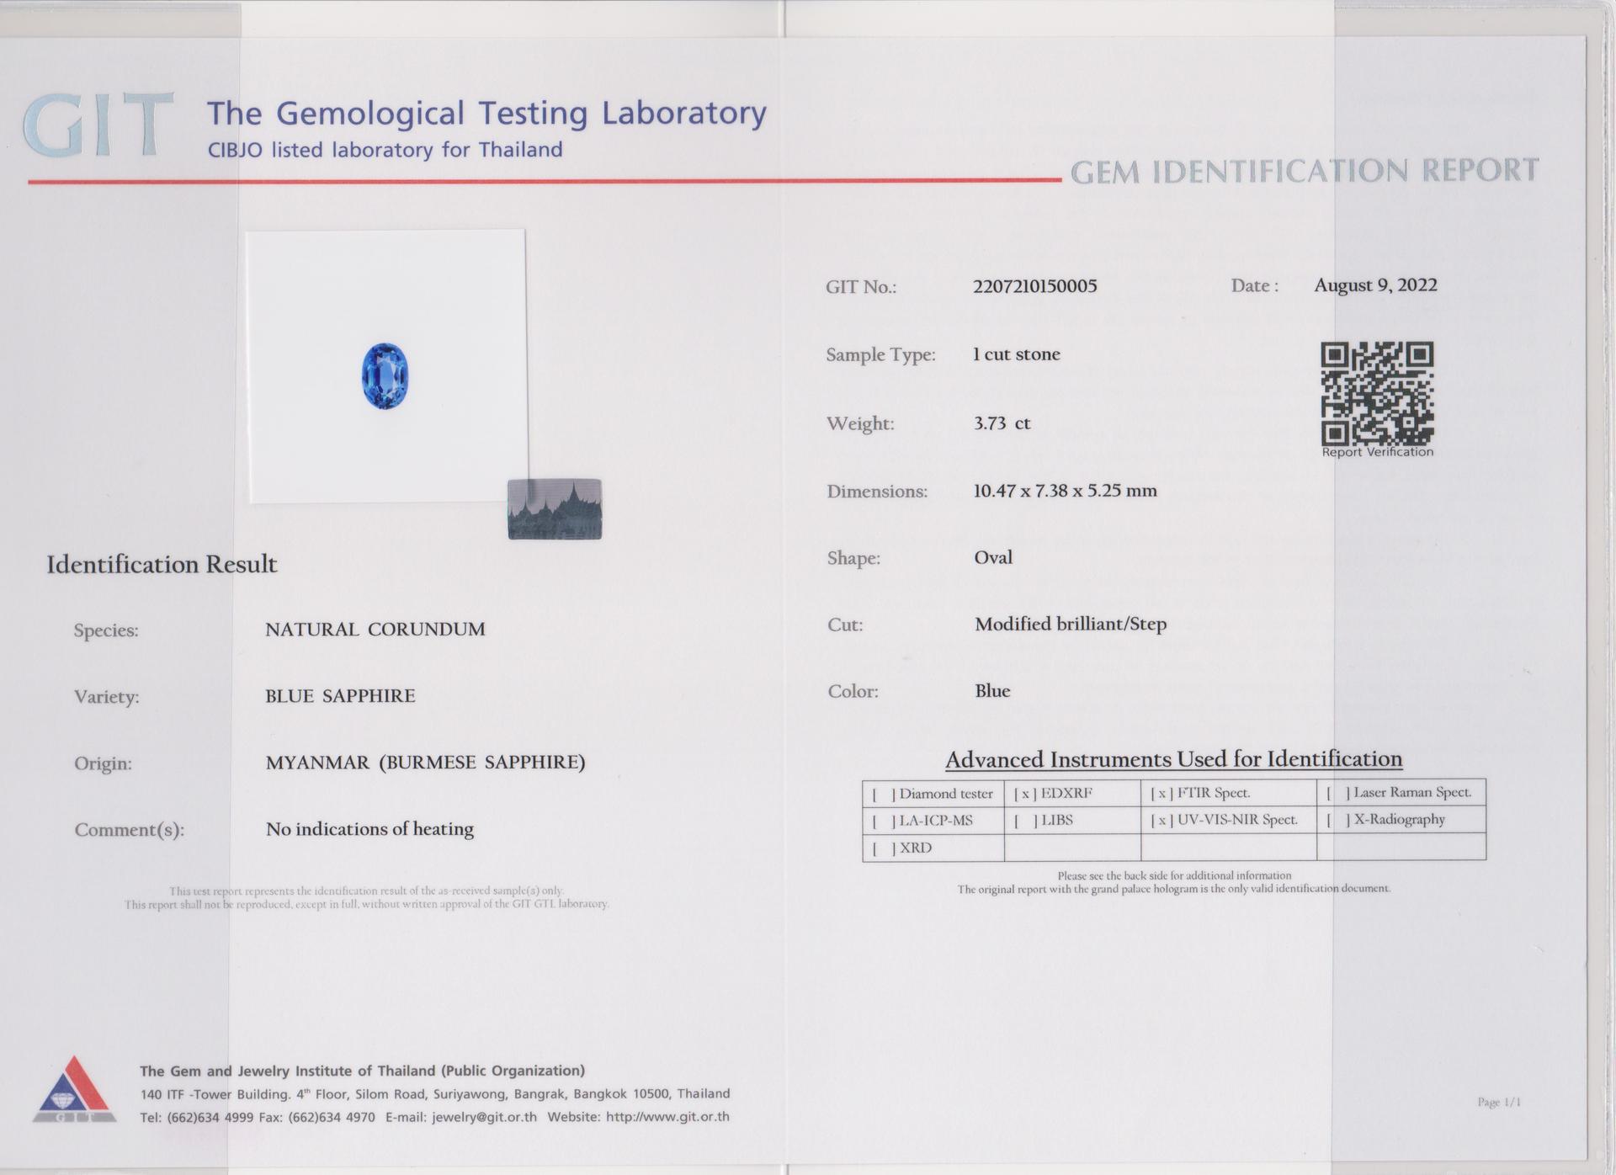
Task: Click the LA-ICP-MS checkbox
Action: click(883, 821)
